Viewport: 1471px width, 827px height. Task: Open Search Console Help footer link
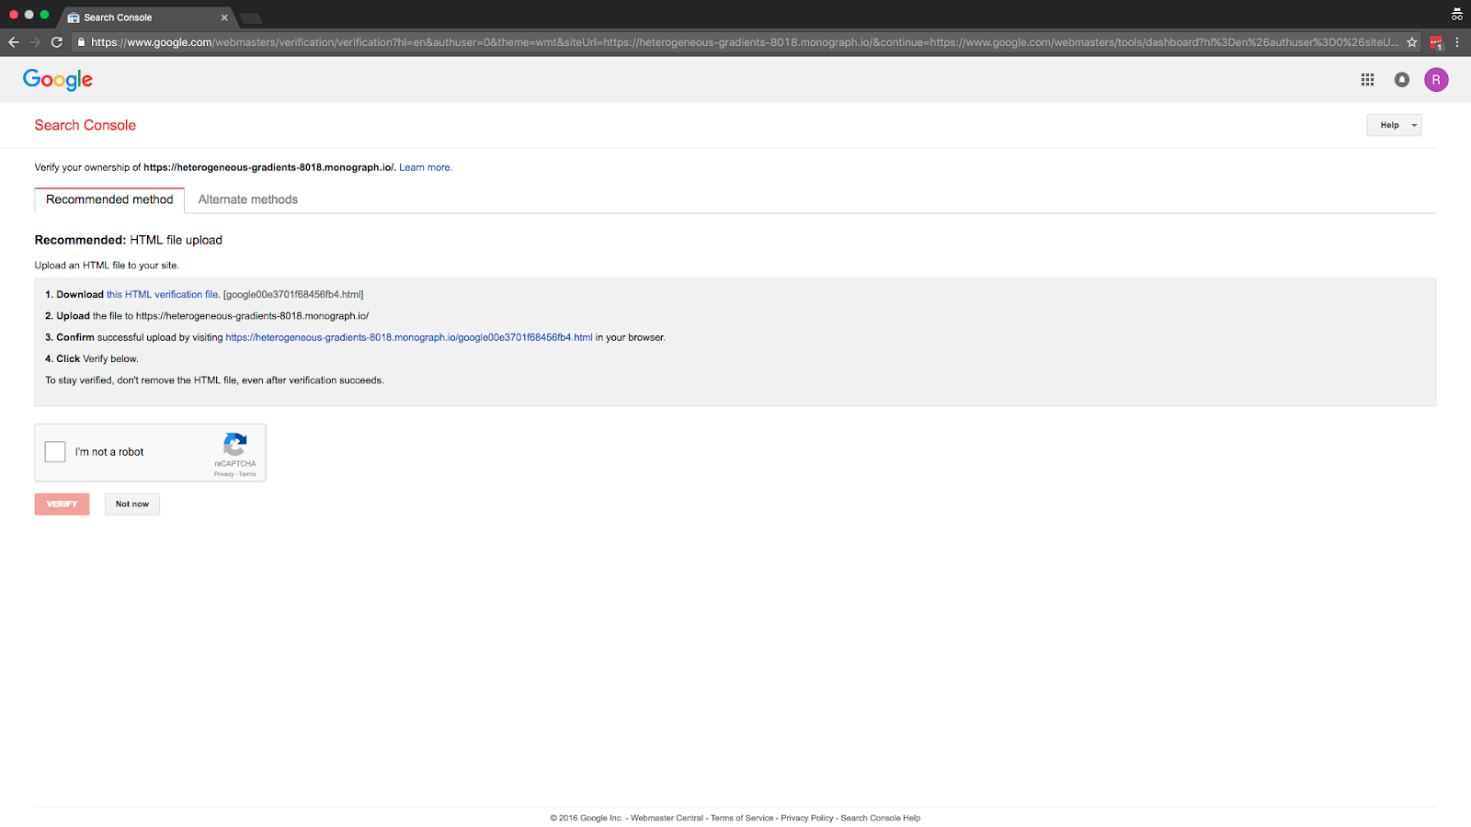tap(881, 818)
